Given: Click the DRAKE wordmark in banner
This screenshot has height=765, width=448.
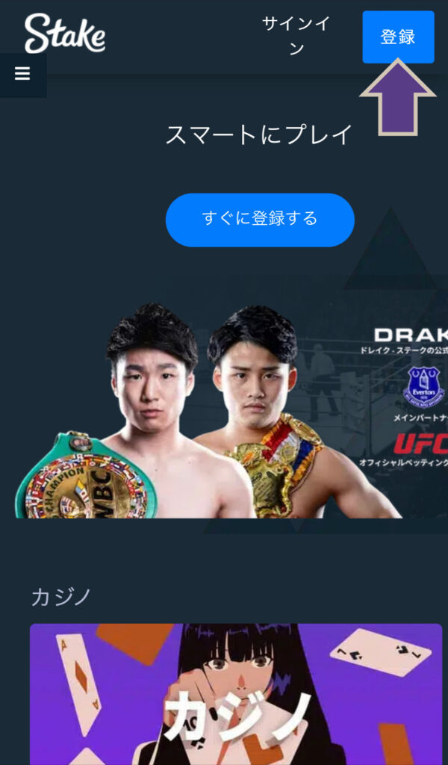Looking at the screenshot, I should 411,335.
